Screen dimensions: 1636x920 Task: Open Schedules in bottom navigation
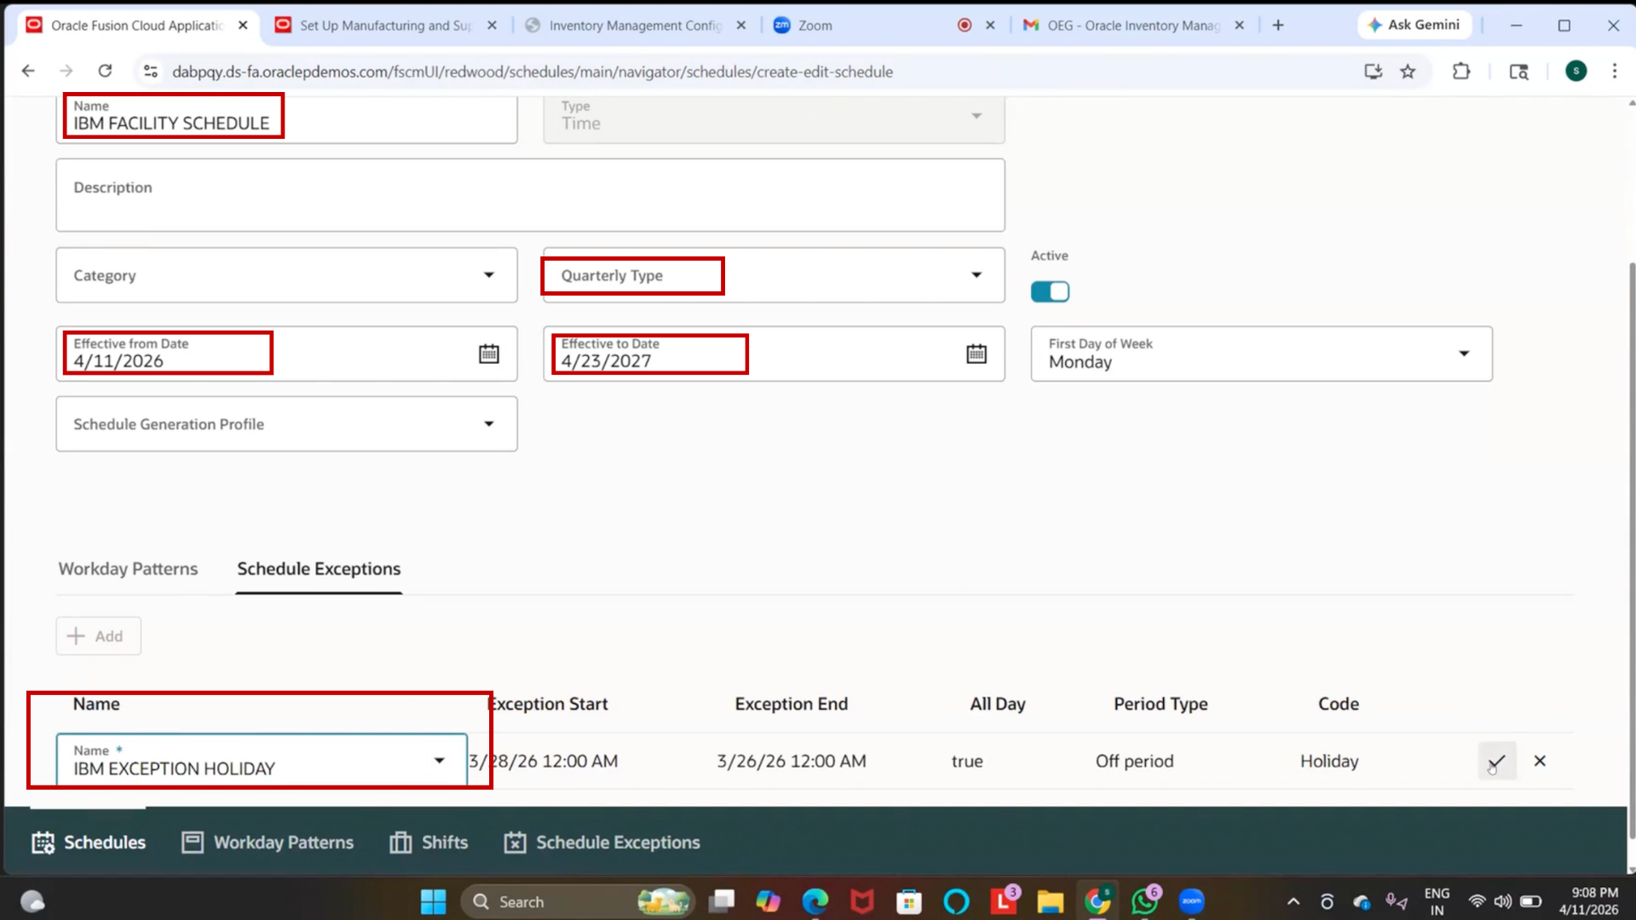pyautogui.click(x=89, y=842)
